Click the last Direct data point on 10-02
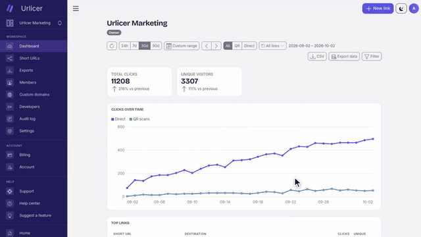The image size is (421, 237). coord(373,139)
